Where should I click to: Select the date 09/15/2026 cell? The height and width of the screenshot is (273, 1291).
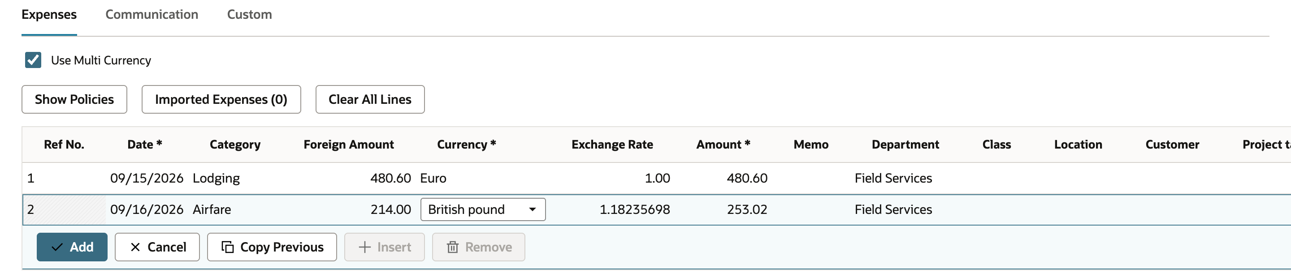coord(147,179)
